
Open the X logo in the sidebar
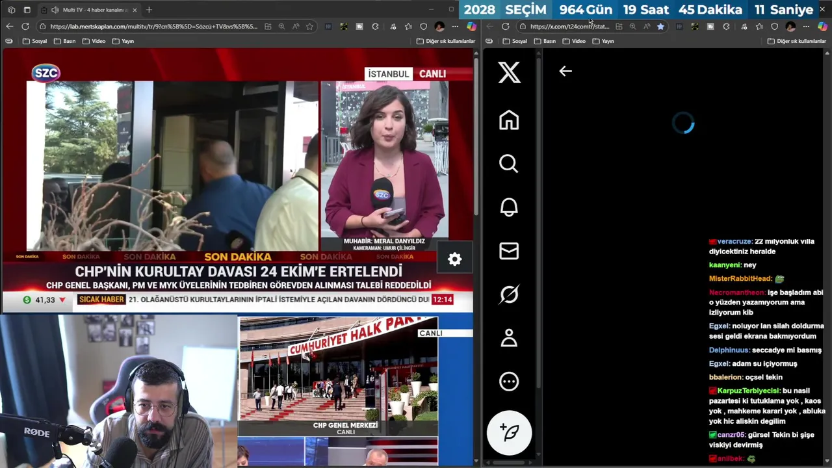(509, 72)
